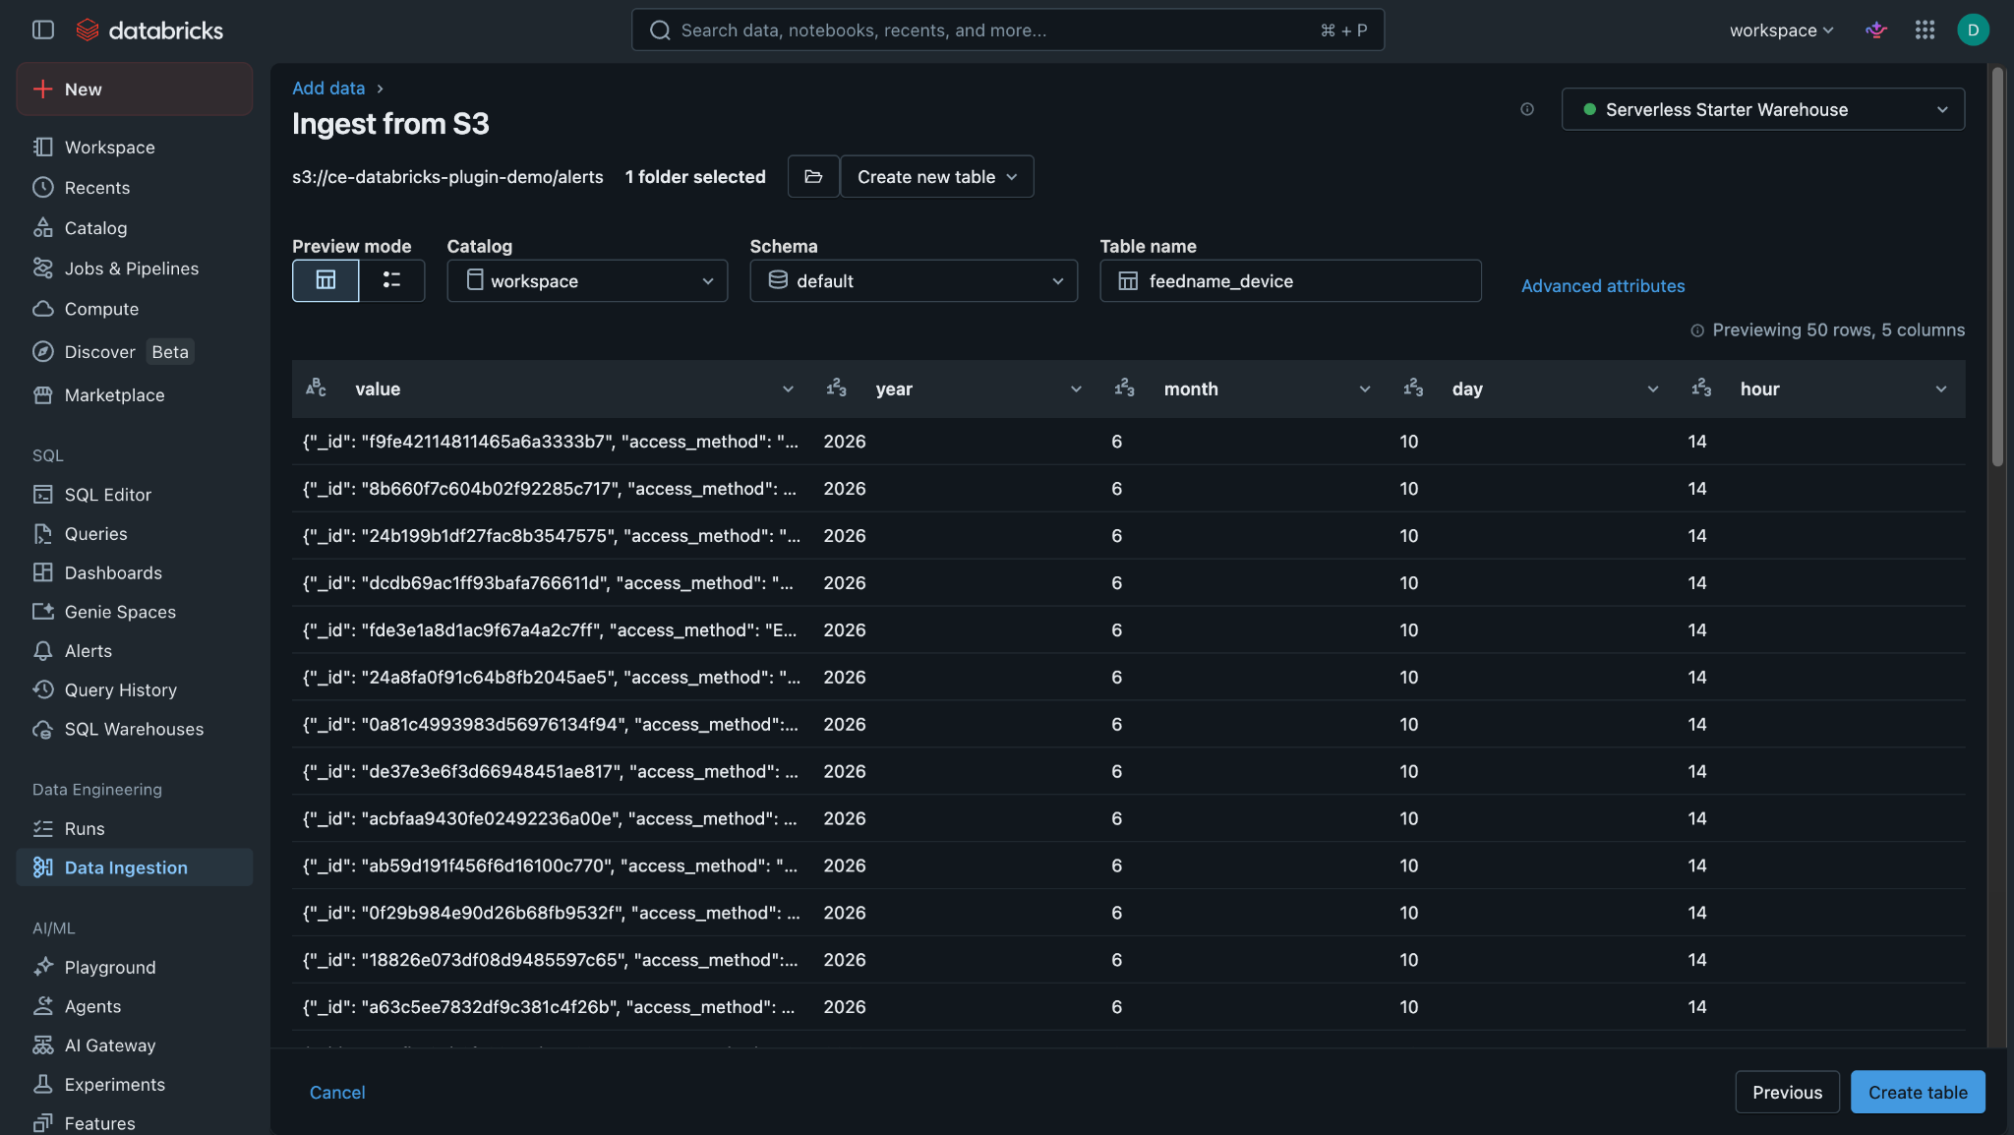The width and height of the screenshot is (2014, 1135).
Task: Expand the workspace switcher dropdown
Action: (x=1781, y=30)
